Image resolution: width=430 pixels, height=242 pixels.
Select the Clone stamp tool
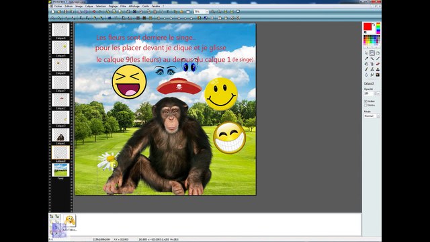coord(378,69)
